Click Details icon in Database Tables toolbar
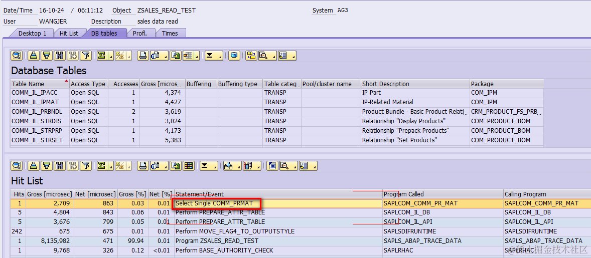Image resolution: width=591 pixels, height=258 pixels. tap(16, 56)
